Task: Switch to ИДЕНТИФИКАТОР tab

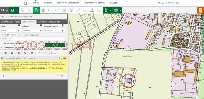Action: [x=29, y=22]
